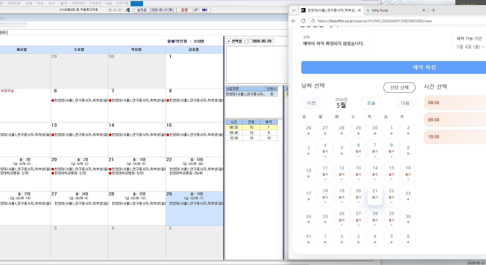Click the BMI button in toolbar
Screen dimensions: 486x265
(205, 10)
